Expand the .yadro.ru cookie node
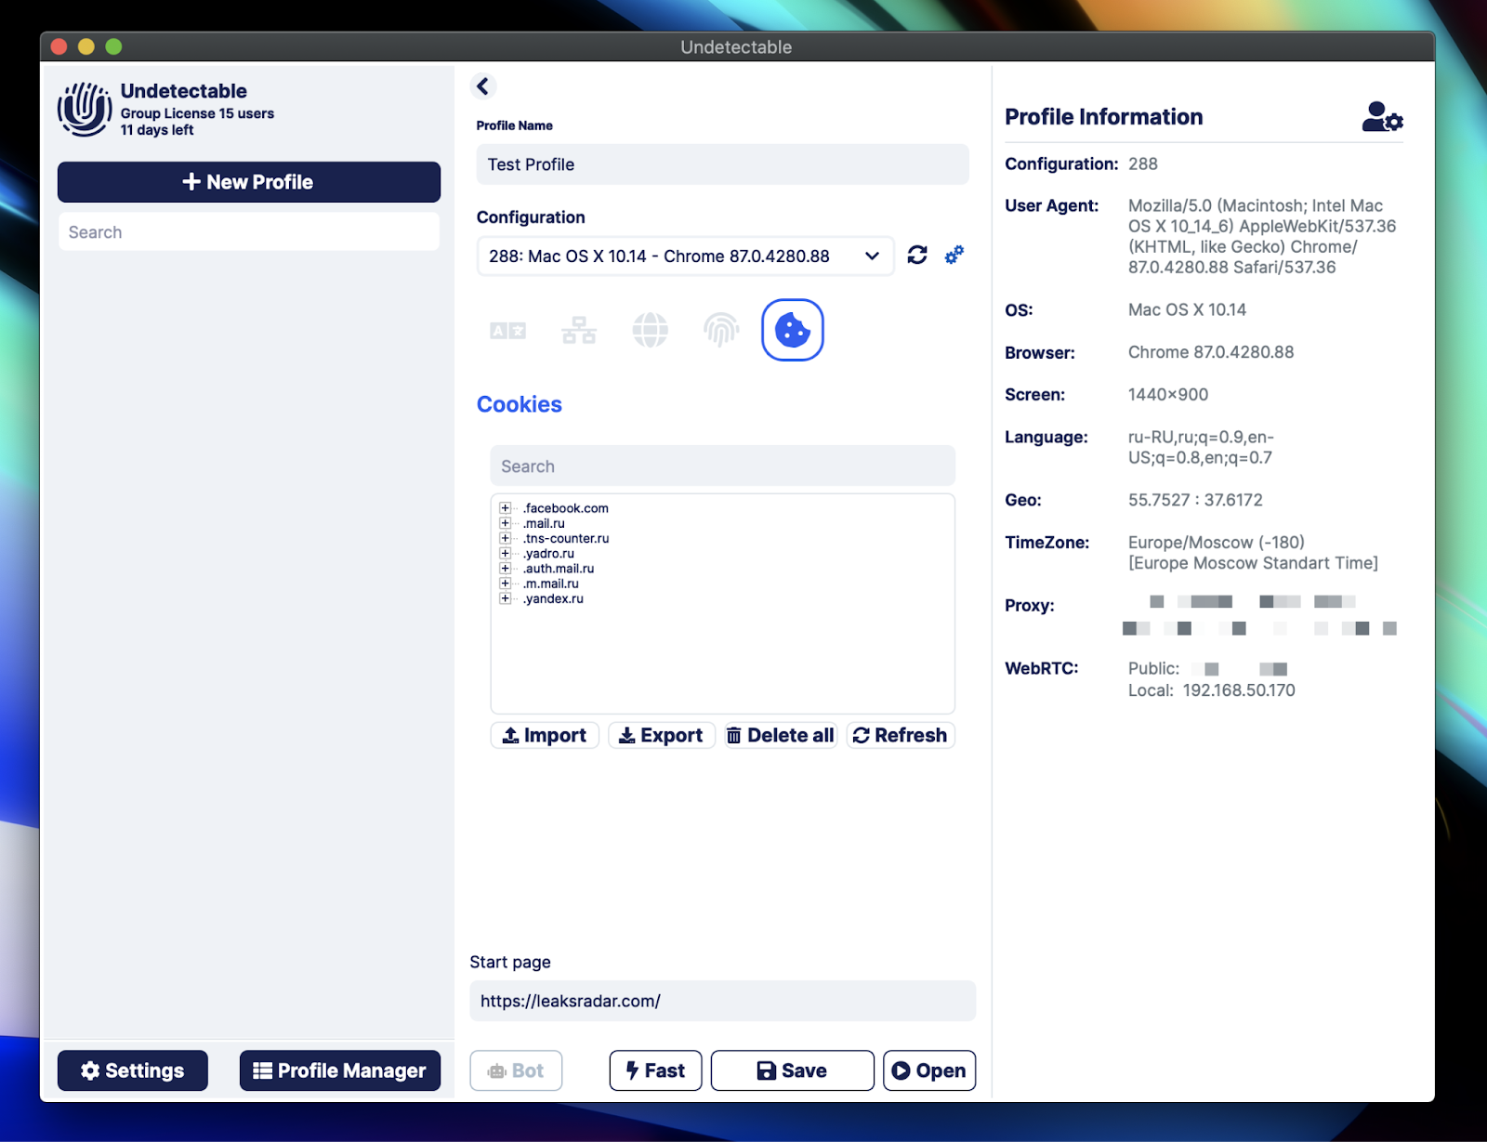1487x1142 pixels. coord(505,553)
